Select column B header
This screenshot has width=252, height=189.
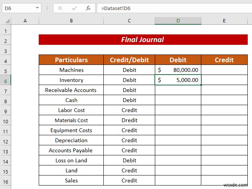click(x=71, y=21)
